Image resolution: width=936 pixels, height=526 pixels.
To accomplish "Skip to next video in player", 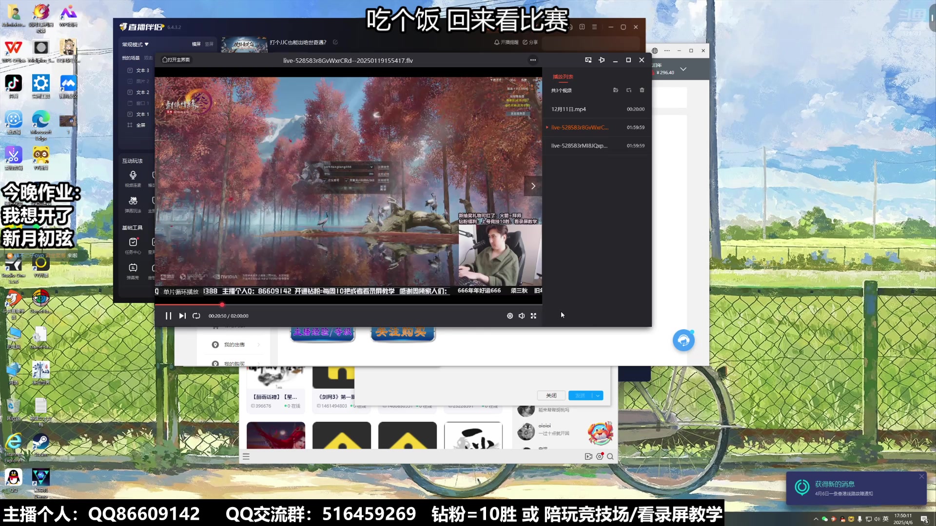I will click(182, 316).
